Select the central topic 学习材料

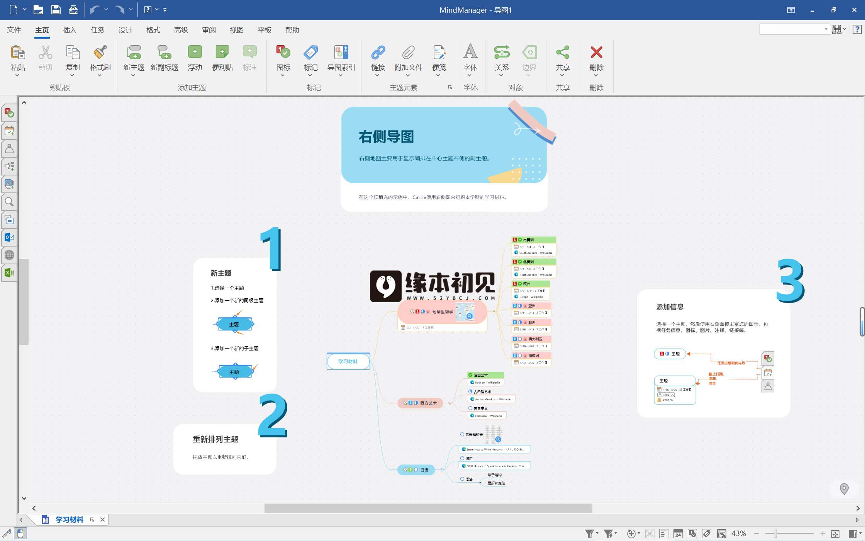(x=348, y=361)
